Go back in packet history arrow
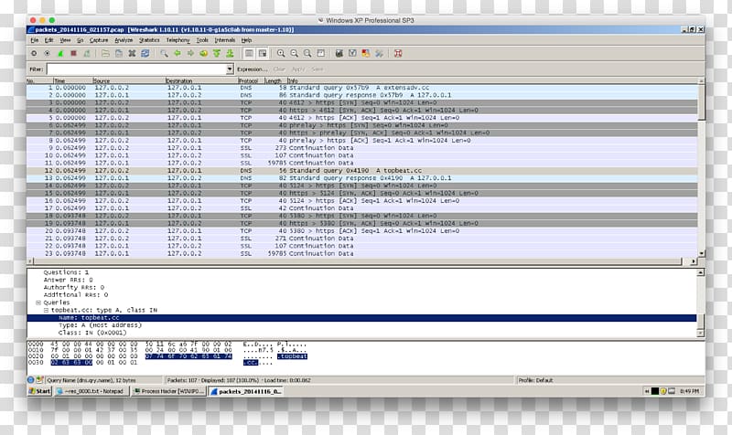Viewport: 732px width, 435px height. tap(178, 54)
